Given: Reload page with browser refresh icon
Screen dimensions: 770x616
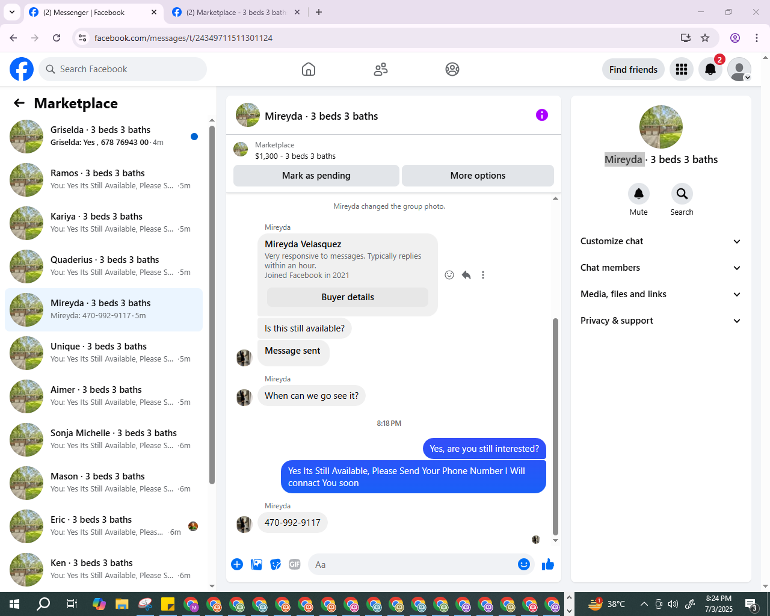Looking at the screenshot, I should pyautogui.click(x=57, y=38).
